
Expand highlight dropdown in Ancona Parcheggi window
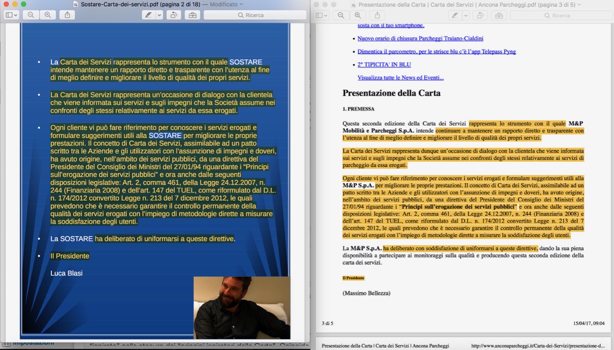click(x=466, y=15)
